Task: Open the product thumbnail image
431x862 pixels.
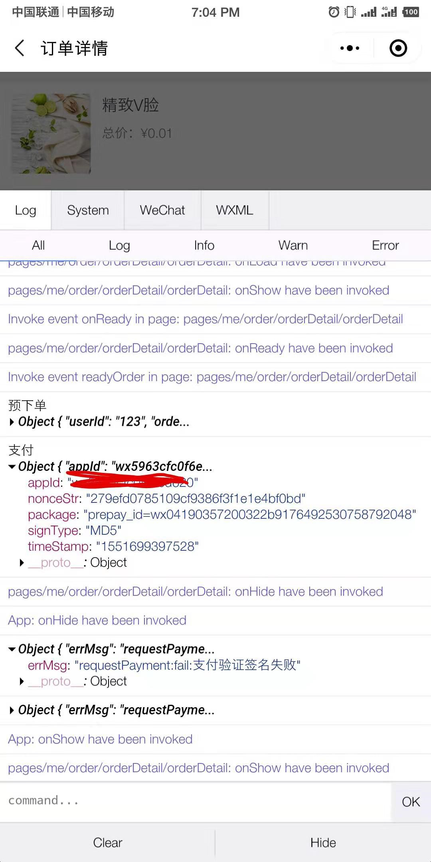Action: 51,133
